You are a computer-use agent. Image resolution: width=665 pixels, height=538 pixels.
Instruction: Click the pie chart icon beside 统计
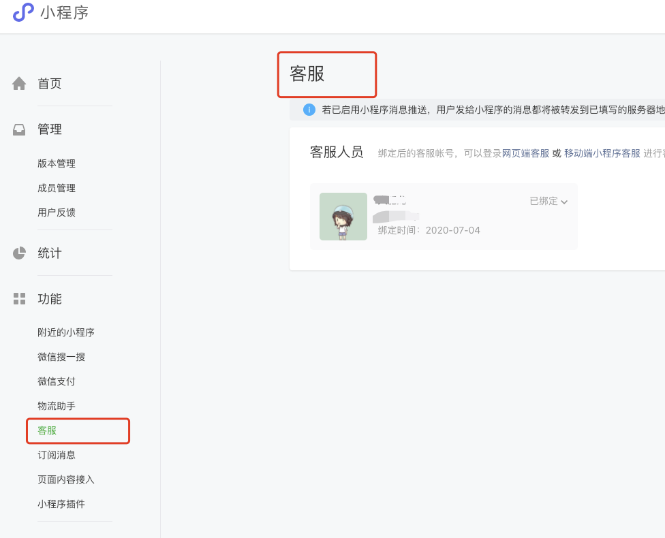click(19, 253)
